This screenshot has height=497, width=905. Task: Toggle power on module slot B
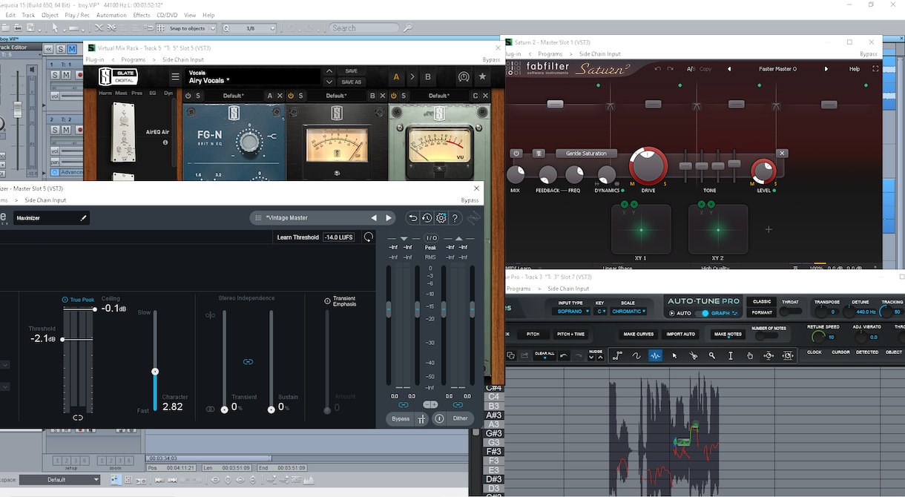point(291,96)
